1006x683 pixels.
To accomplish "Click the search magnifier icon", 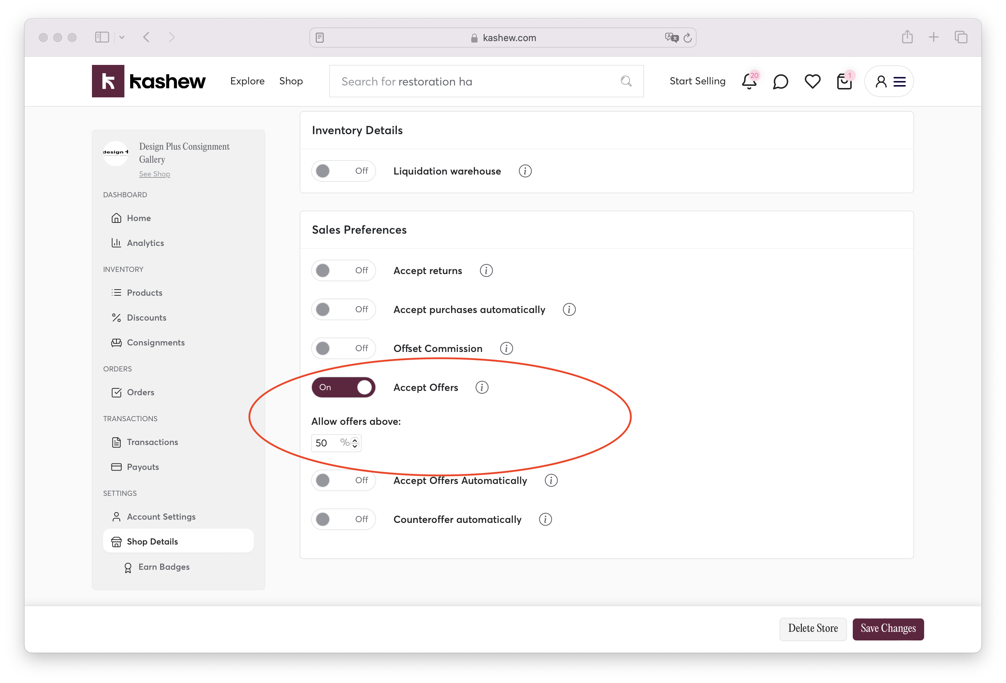I will pyautogui.click(x=626, y=81).
